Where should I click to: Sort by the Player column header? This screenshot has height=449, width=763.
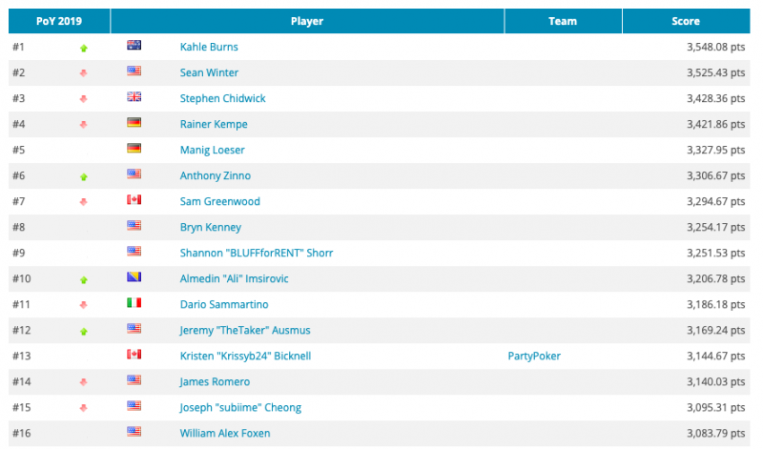coord(306,21)
